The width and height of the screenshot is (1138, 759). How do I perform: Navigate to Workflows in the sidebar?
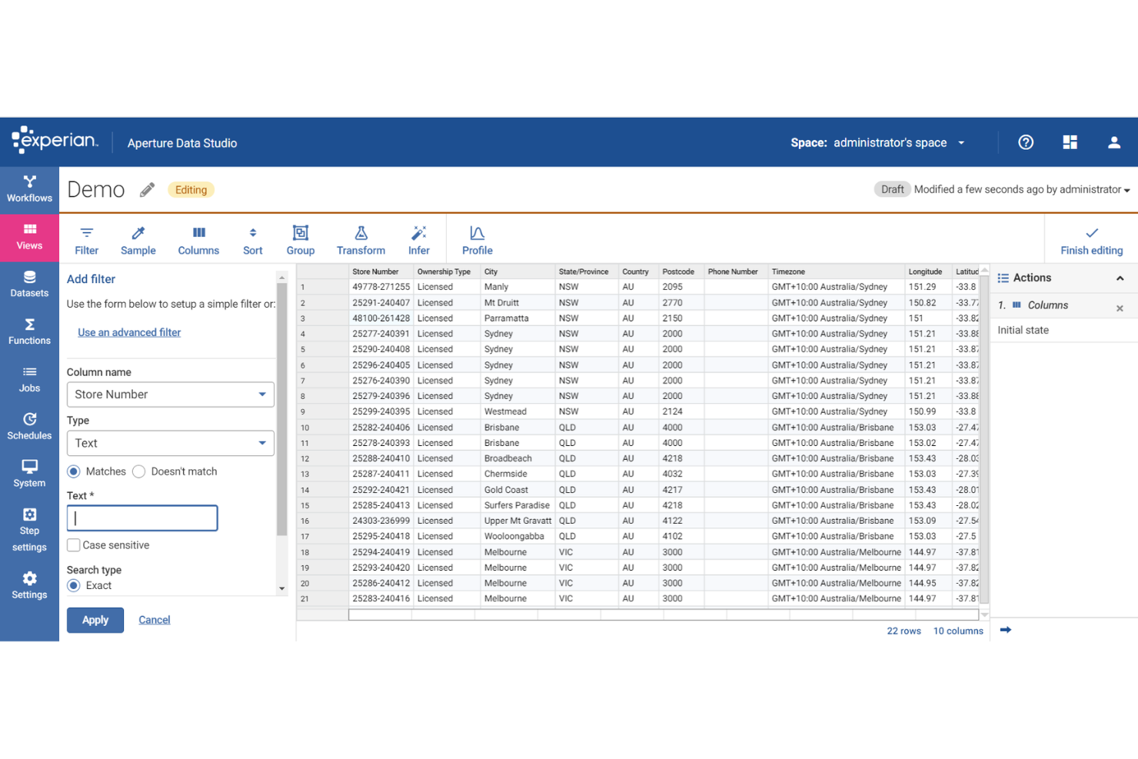point(28,189)
